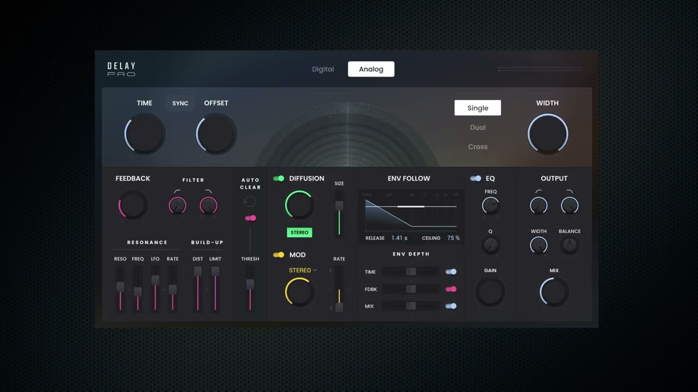Image resolution: width=698 pixels, height=392 pixels.
Task: Open the MOD STEREO dropdown
Action: (x=303, y=271)
